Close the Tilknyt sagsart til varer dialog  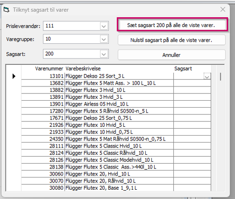click(223, 9)
